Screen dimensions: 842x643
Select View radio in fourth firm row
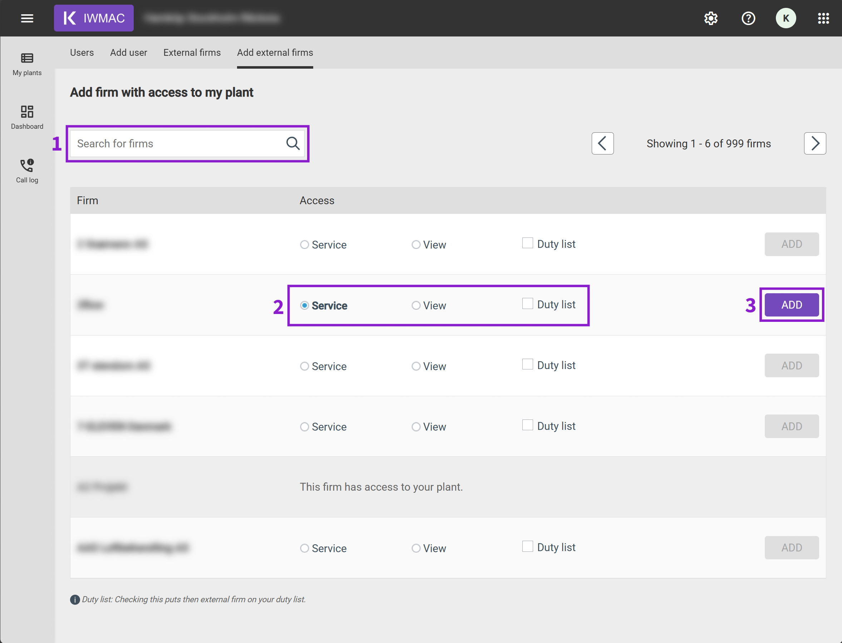[x=416, y=427]
